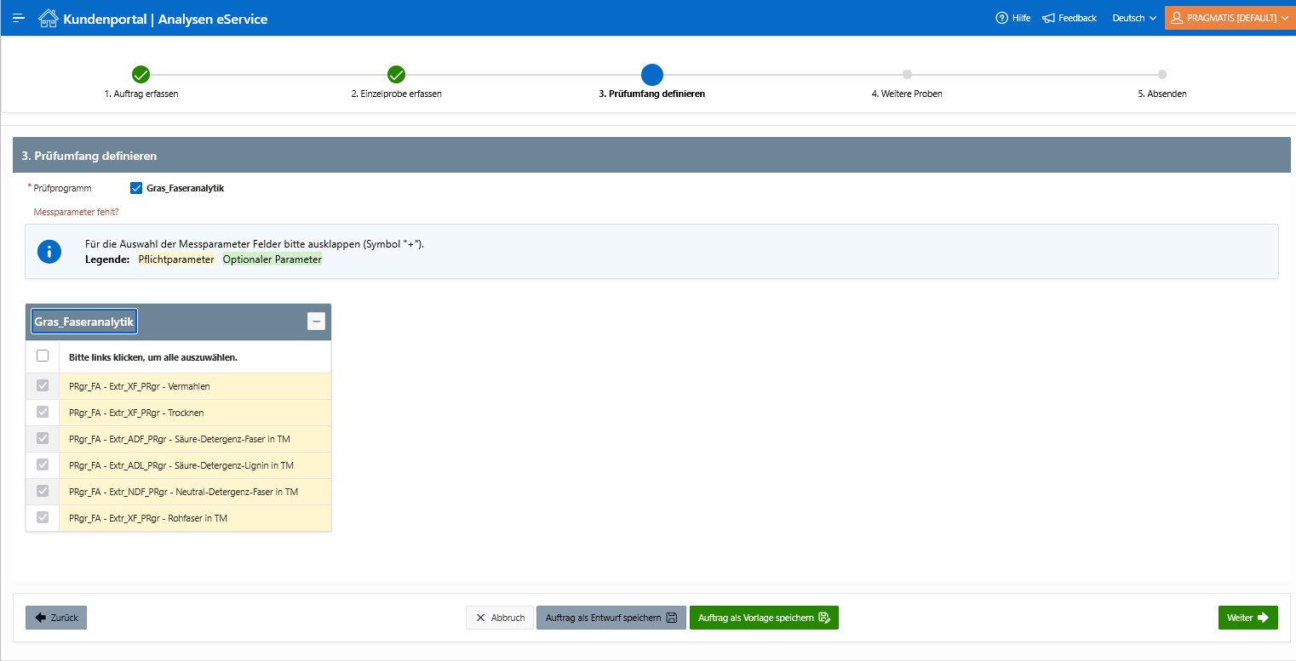Click the Zurück button
Image resolution: width=1296 pixels, height=661 pixels.
(x=56, y=618)
